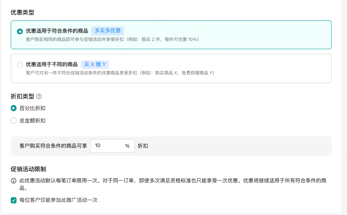Click the 买 X 赠 Y tag
This screenshot has height=215, width=347.
tap(95, 64)
